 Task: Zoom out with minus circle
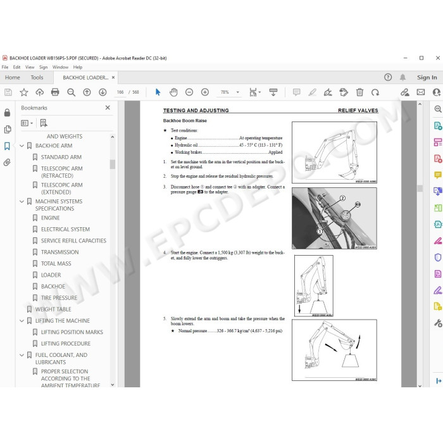tap(189, 92)
